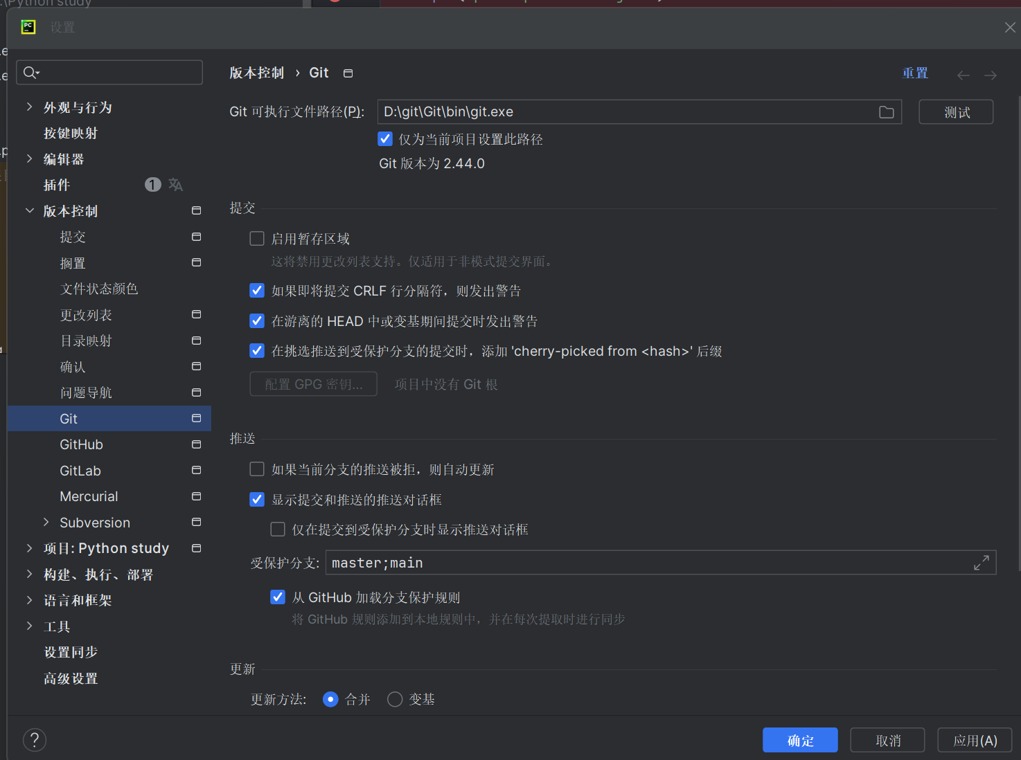The image size is (1021, 760).
Task: Toggle 从 GitHub 加载分支保护规则 checkbox
Action: tap(278, 597)
